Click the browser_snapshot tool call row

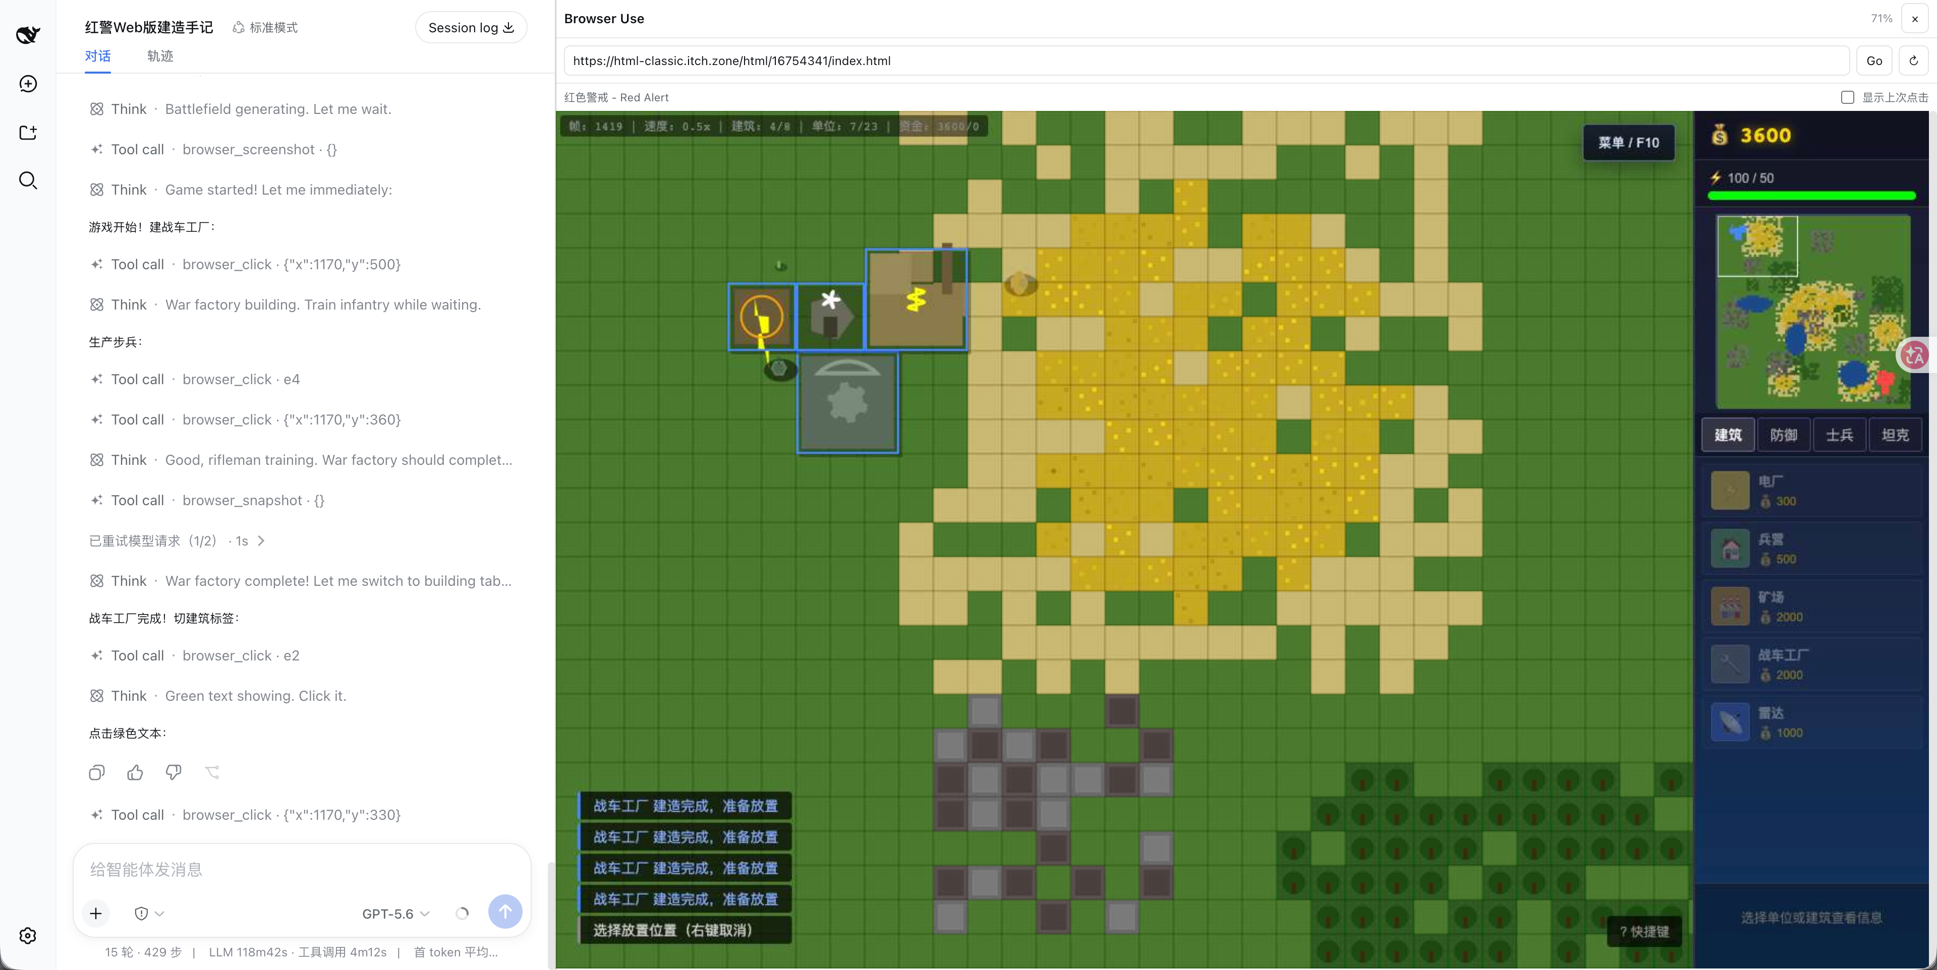pyautogui.click(x=207, y=501)
